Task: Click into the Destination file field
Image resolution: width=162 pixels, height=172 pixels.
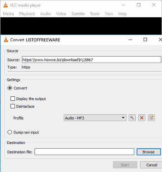Action: point(84,152)
